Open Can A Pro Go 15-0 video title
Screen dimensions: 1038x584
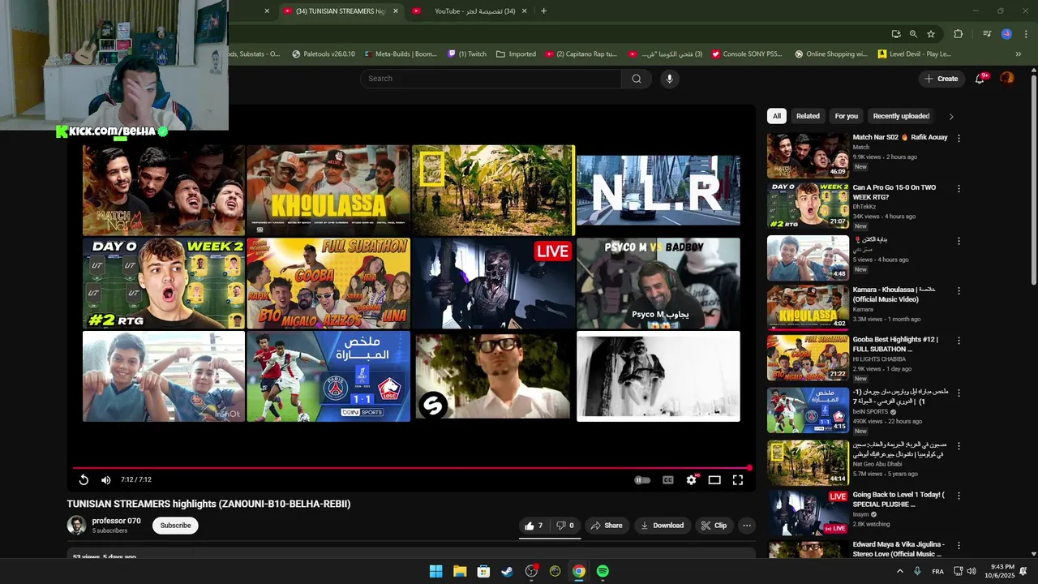tap(894, 192)
